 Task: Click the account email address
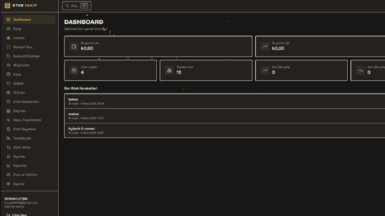pyautogui.click(x=21, y=203)
